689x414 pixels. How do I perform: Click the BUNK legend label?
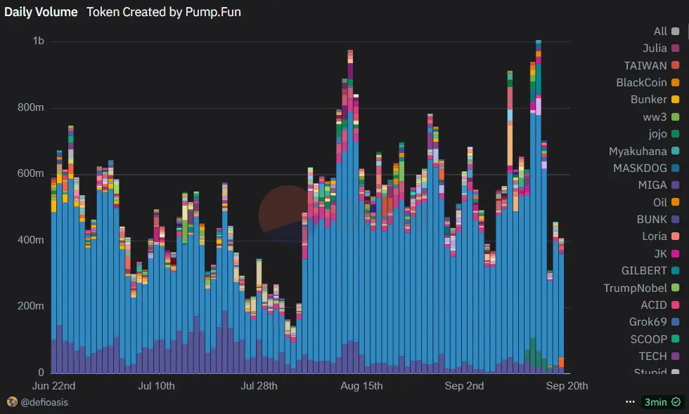coord(652,219)
